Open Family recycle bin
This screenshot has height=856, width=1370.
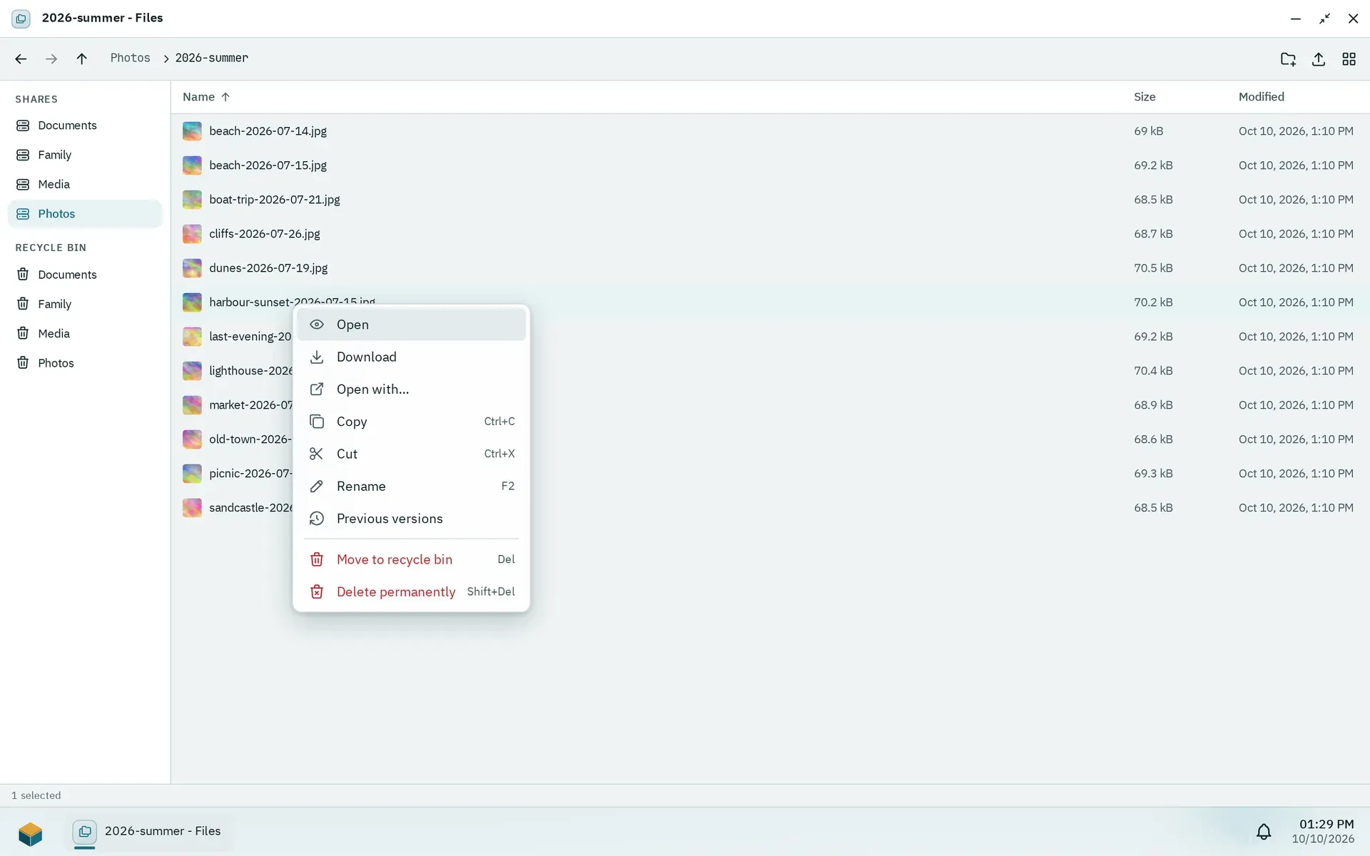[x=85, y=304]
